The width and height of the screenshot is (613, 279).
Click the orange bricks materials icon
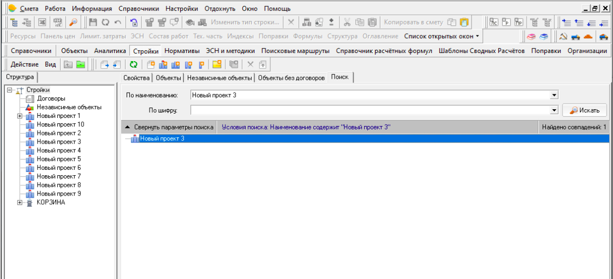coord(588,37)
